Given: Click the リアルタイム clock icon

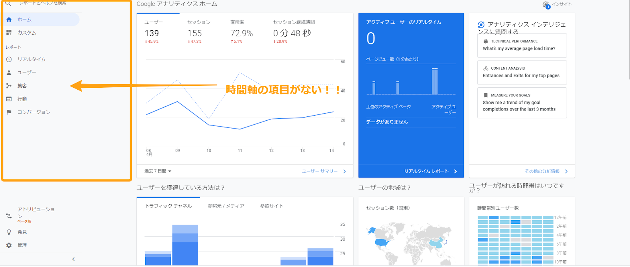Looking at the screenshot, I should [9, 59].
